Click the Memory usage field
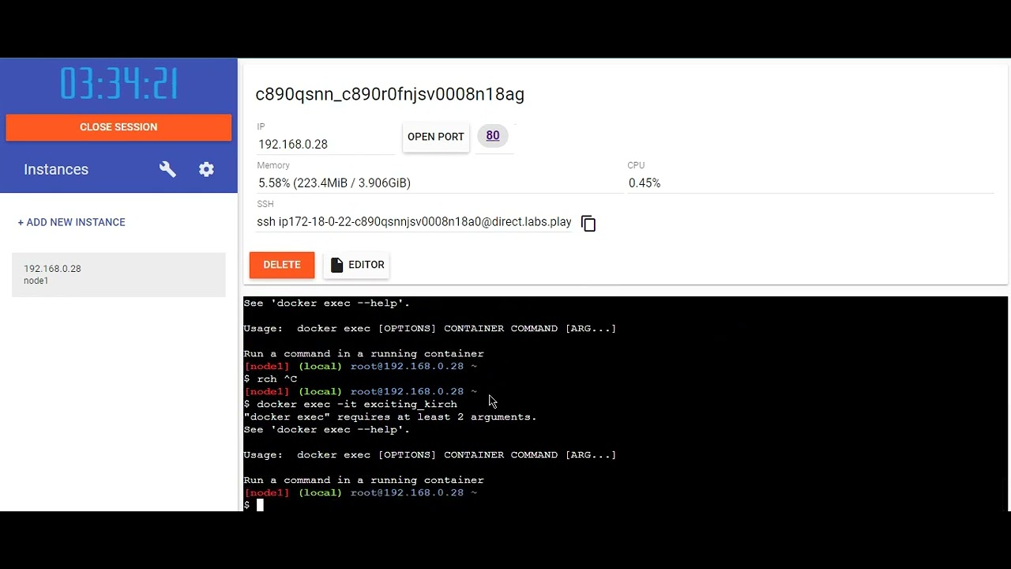This screenshot has width=1011, height=569. [x=439, y=183]
